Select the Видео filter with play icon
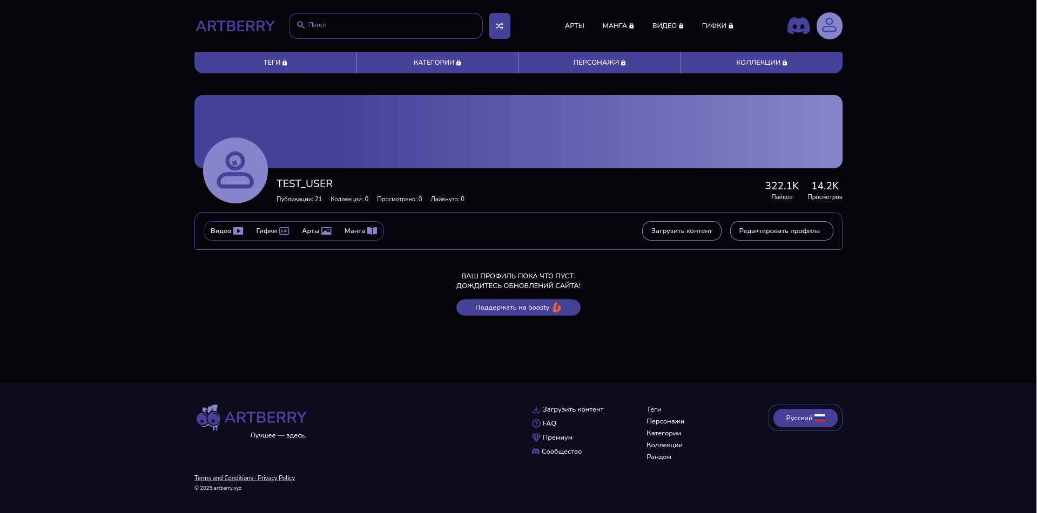Image resolution: width=1037 pixels, height=513 pixels. pos(227,231)
